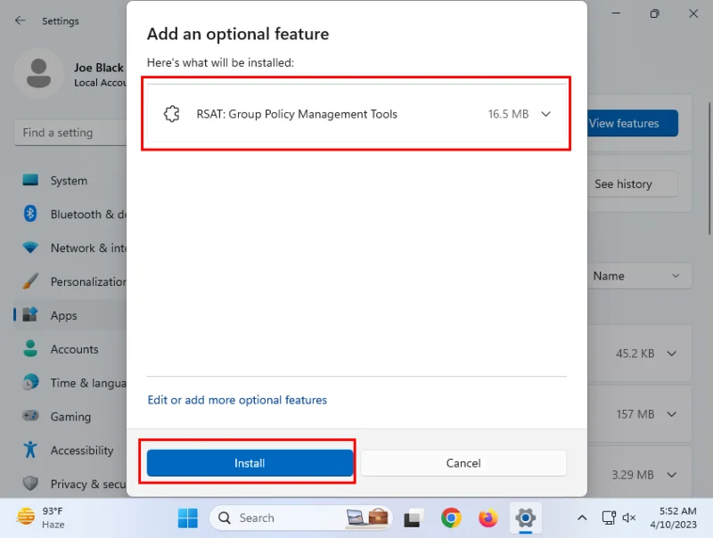The image size is (713, 538).
Task: Open the Name sort dropdown
Action: 639,276
